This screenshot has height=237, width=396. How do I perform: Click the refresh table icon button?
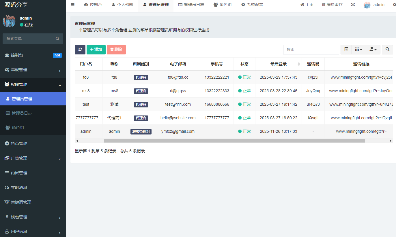pyautogui.click(x=80, y=50)
